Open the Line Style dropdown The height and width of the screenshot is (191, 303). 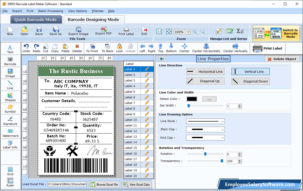coord(205,121)
